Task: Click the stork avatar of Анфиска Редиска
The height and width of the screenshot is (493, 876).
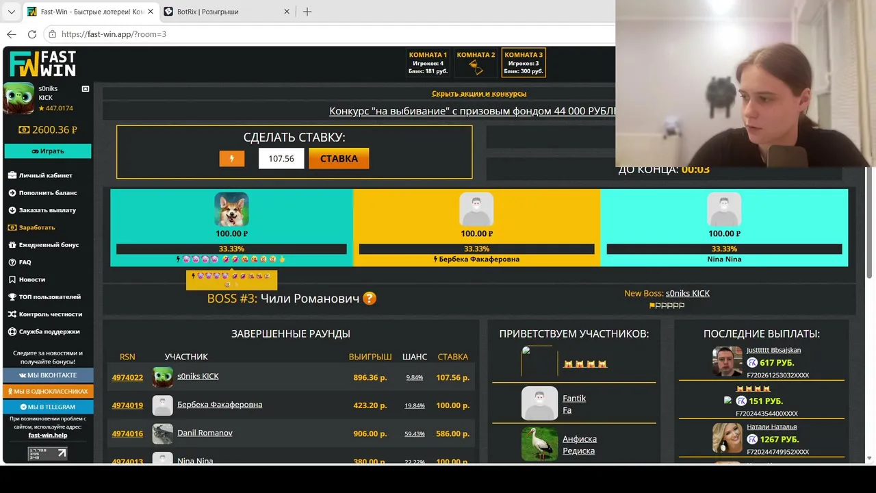Action: point(539,444)
